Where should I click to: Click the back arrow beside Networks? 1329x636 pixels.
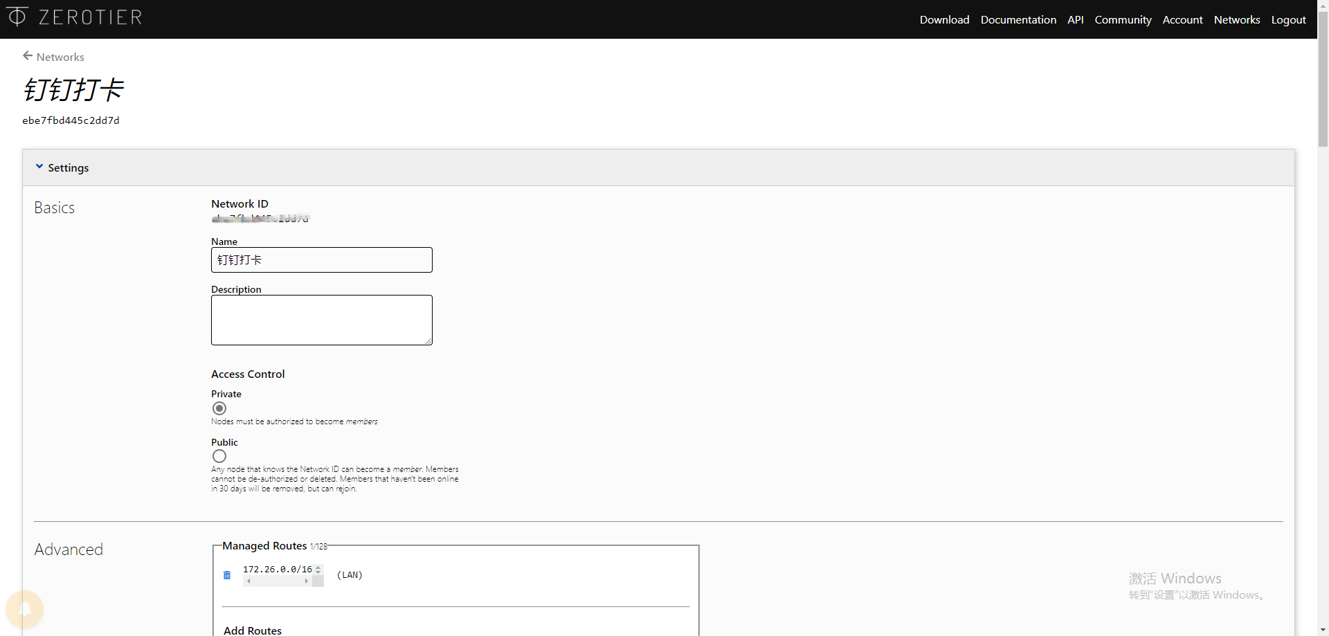point(28,56)
